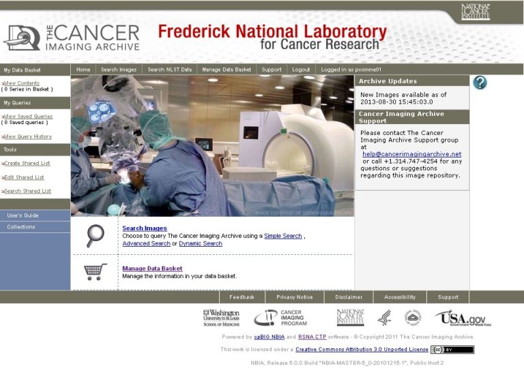
Task: Click the Feedback footer button
Action: (242, 297)
